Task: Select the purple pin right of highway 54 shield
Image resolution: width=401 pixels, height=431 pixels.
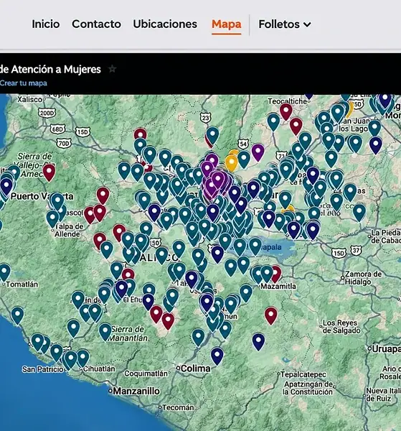Action: 258,152
